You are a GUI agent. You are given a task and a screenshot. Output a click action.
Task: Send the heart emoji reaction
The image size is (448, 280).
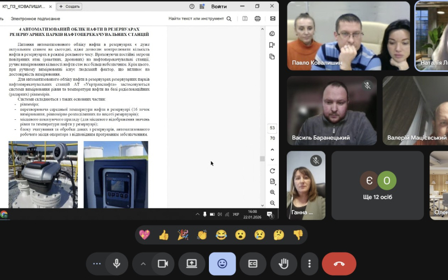coord(144,235)
